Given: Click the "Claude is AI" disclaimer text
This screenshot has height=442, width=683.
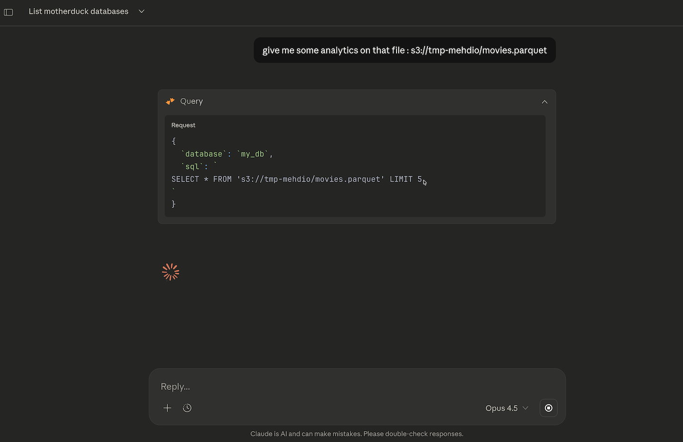Looking at the screenshot, I should tap(357, 434).
